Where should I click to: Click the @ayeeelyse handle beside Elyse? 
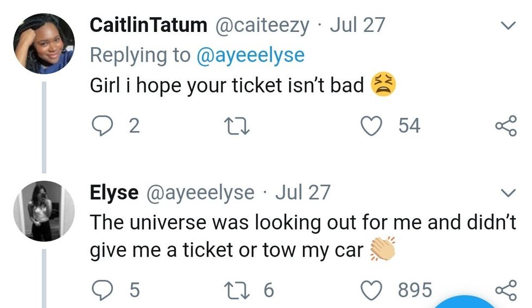click(201, 192)
